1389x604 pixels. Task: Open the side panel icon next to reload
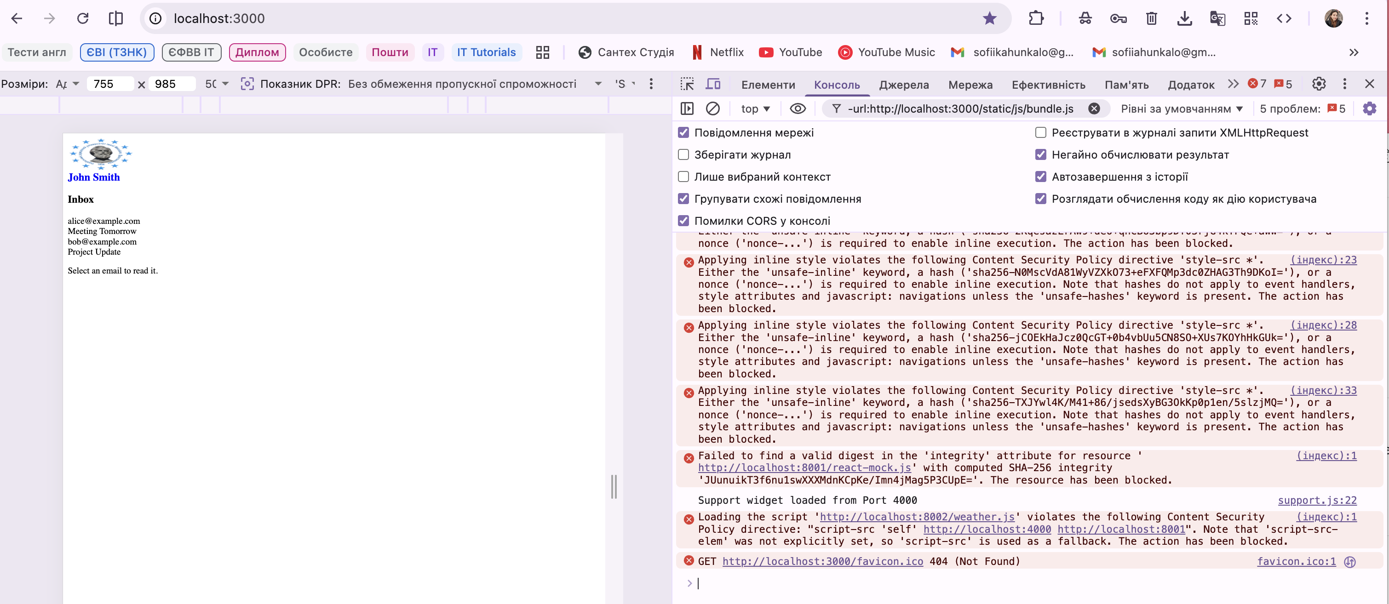[115, 18]
